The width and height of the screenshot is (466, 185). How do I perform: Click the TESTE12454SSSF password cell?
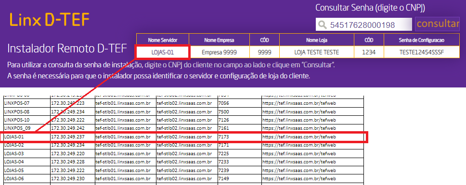(x=422, y=52)
